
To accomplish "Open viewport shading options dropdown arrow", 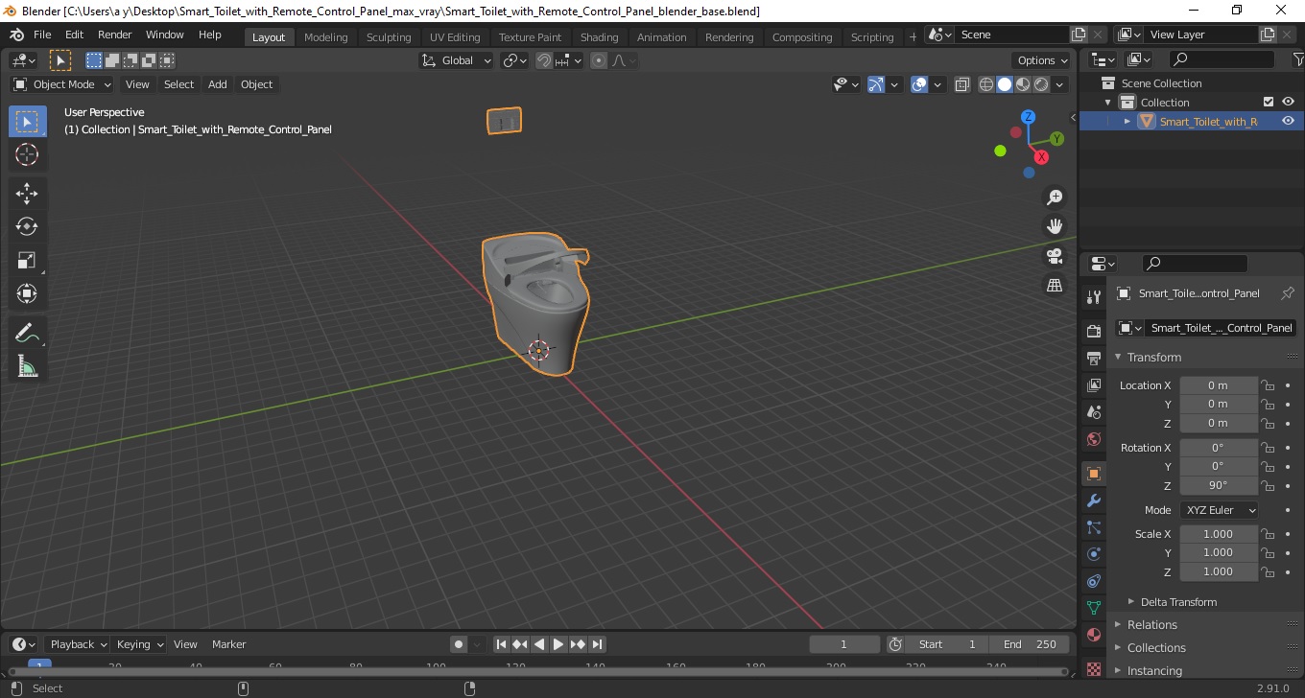I will (x=1059, y=84).
